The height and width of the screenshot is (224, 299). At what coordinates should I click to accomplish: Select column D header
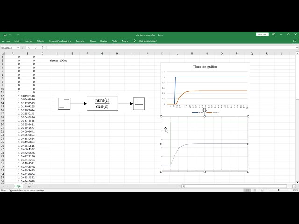pyautogui.click(x=57, y=54)
